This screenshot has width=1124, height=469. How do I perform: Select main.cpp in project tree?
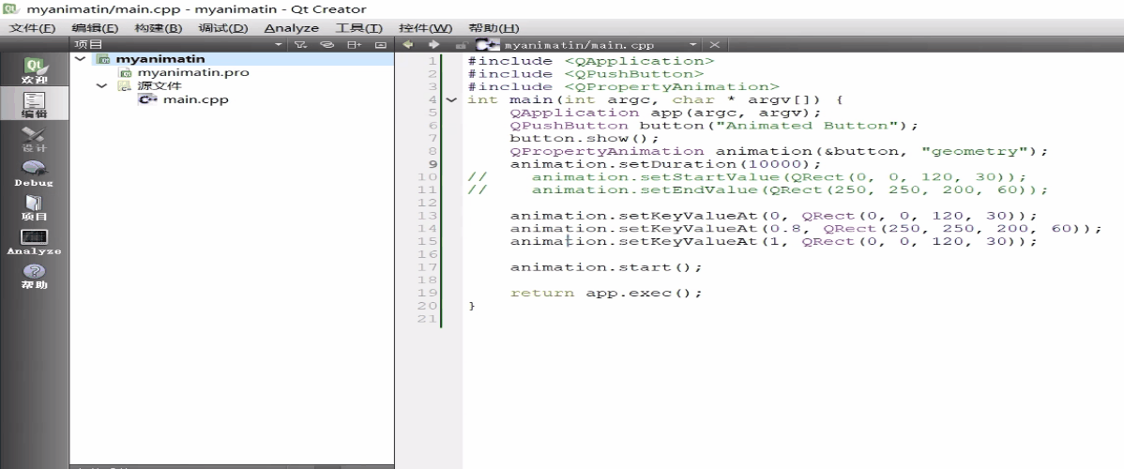pos(196,99)
